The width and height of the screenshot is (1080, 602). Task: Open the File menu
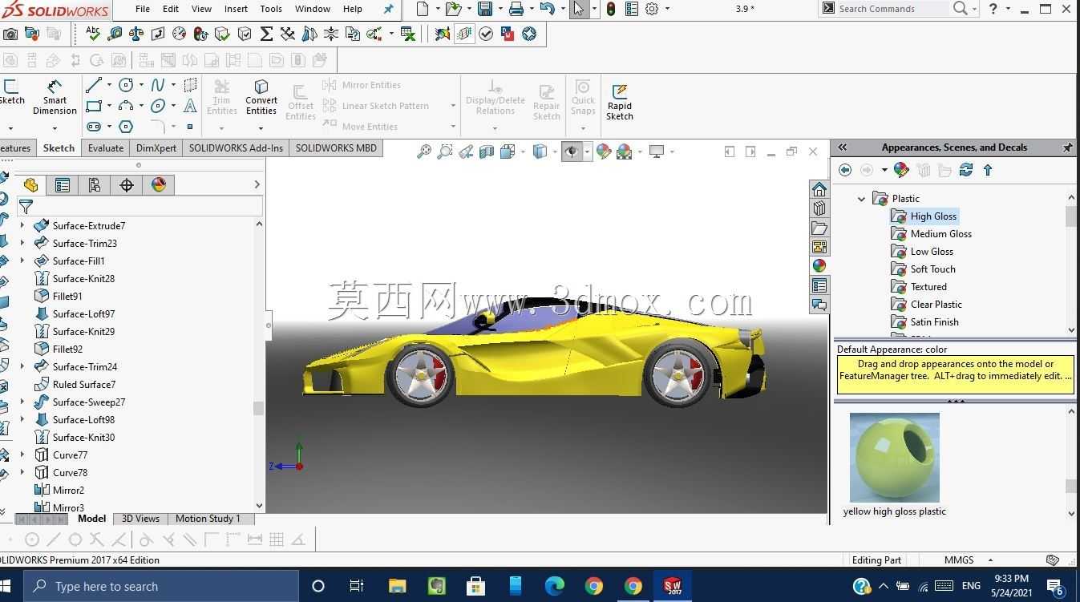pyautogui.click(x=142, y=9)
